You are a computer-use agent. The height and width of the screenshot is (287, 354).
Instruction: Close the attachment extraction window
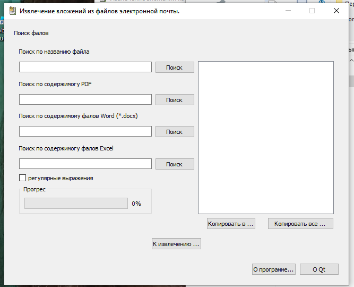[336, 11]
